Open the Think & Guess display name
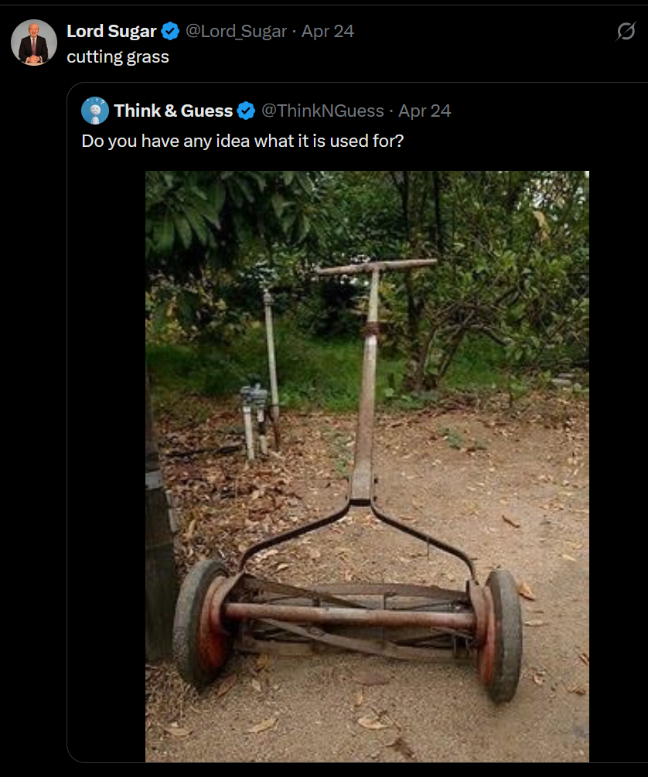648x777 pixels. [173, 111]
